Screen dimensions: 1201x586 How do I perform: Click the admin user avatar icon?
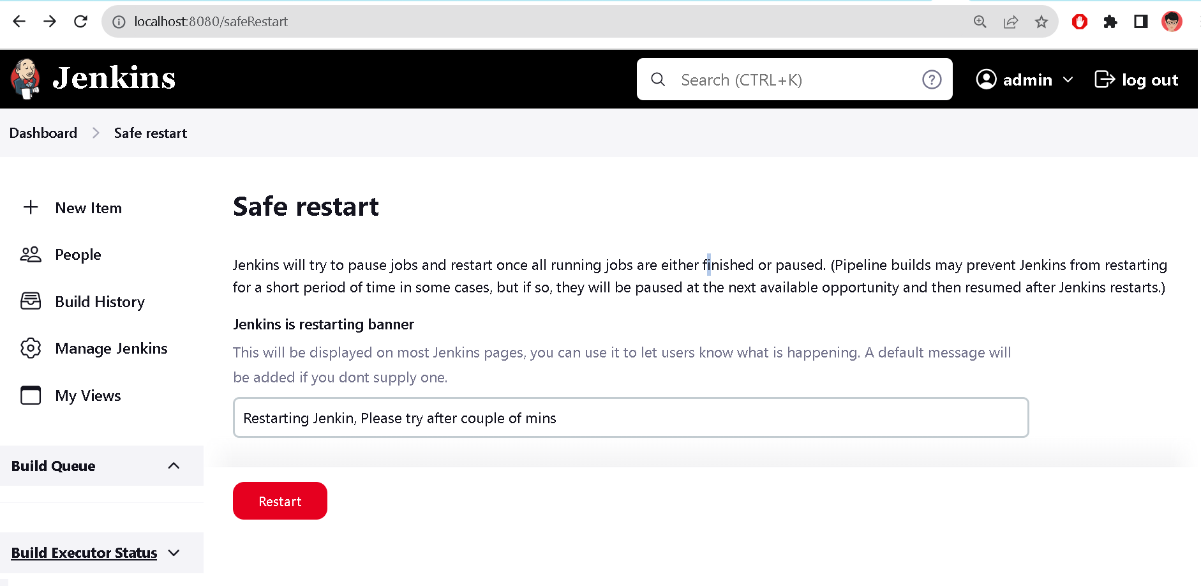click(x=986, y=79)
